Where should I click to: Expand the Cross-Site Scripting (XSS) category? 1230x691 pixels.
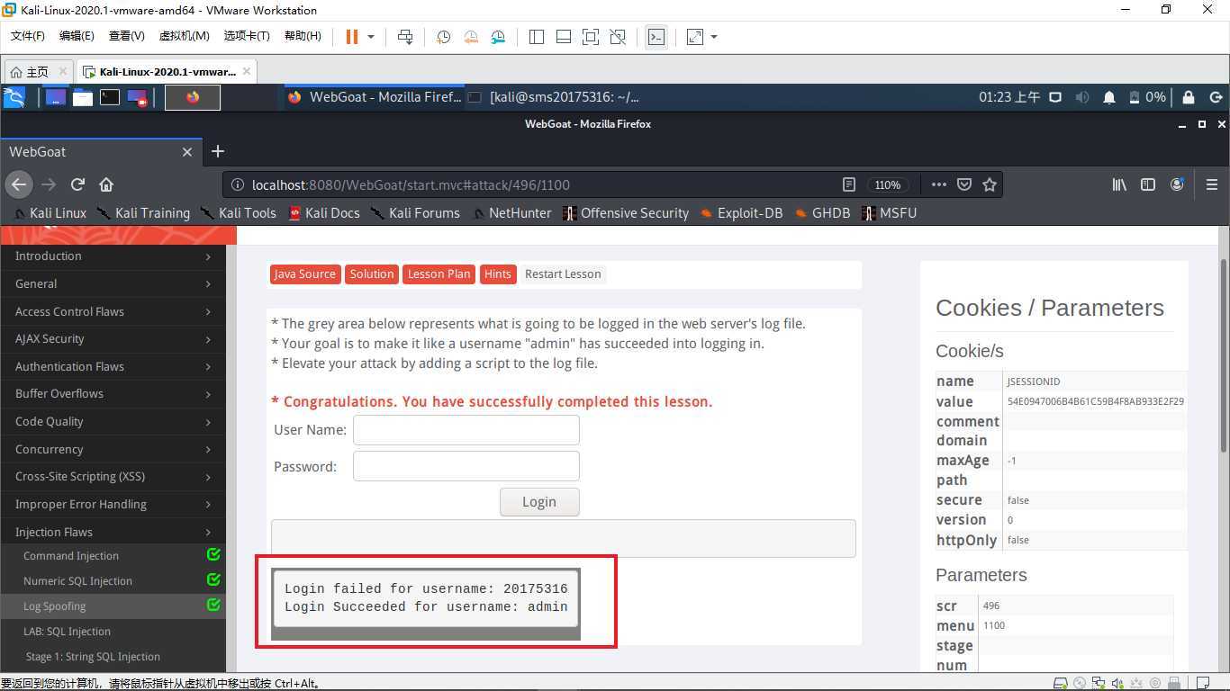click(x=113, y=476)
